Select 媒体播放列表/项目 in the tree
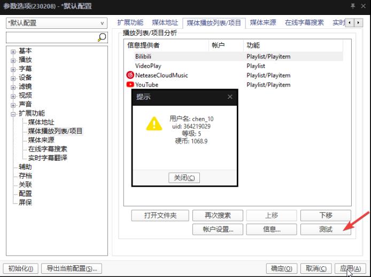 tap(55, 131)
